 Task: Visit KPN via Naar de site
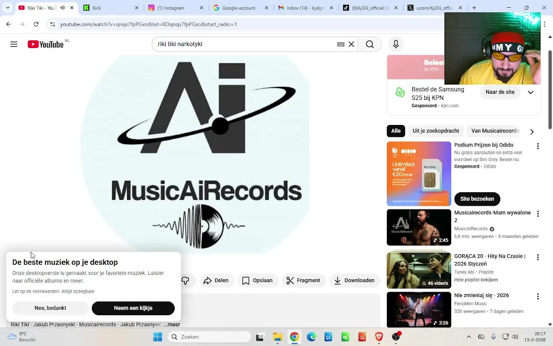tap(500, 92)
